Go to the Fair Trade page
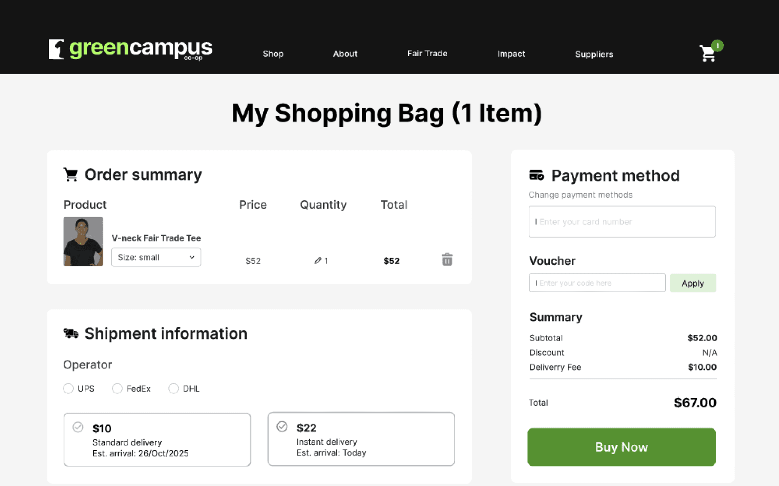Image resolution: width=779 pixels, height=486 pixels. [427, 53]
